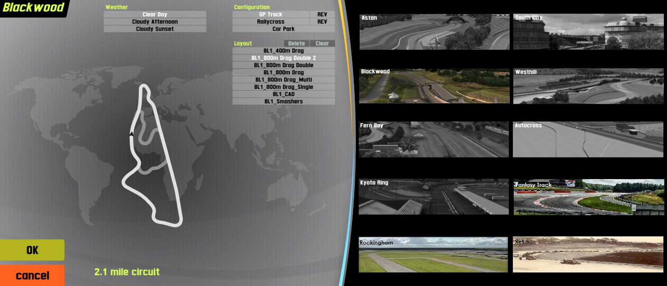This screenshot has width=667, height=286.
Task: Select the Rockingham track thumbnail
Action: tap(434, 255)
